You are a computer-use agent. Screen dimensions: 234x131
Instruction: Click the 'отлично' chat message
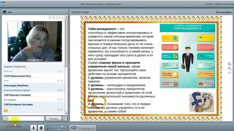(8, 71)
